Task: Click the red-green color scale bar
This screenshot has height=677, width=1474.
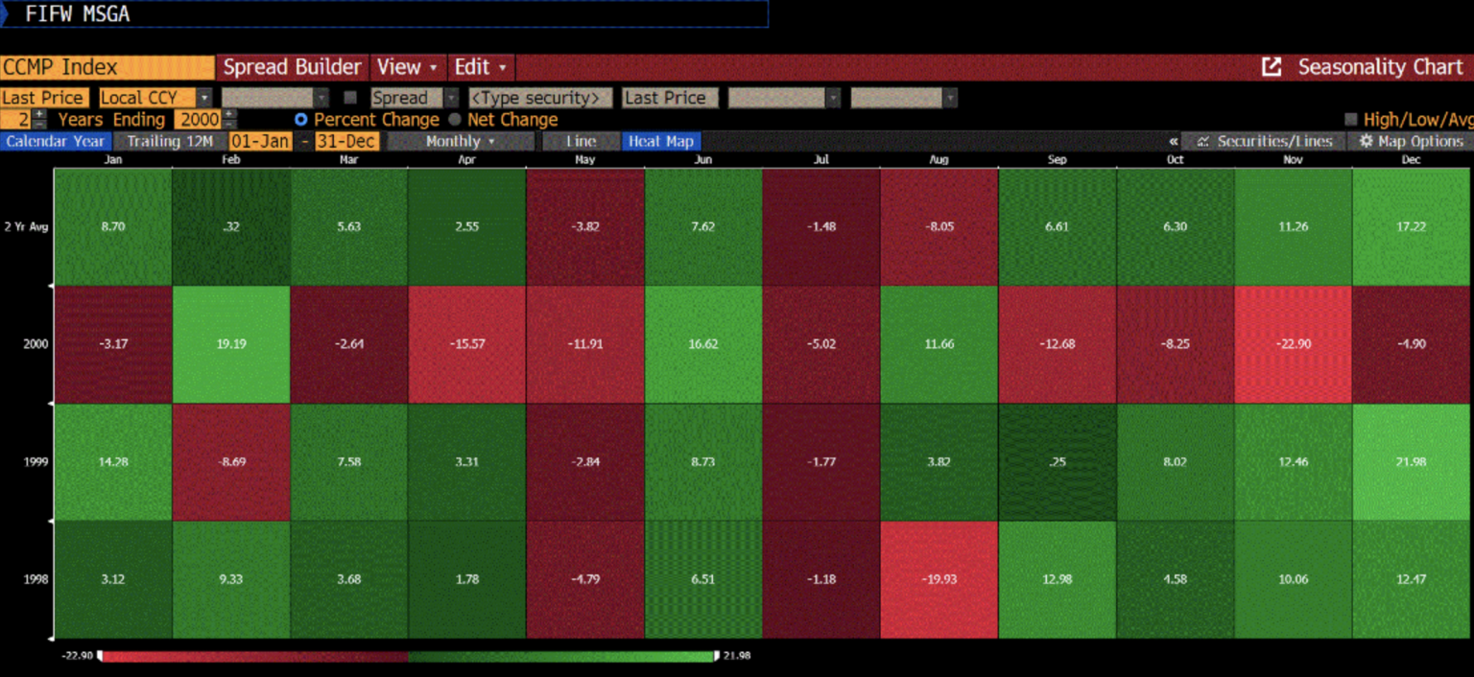Action: (408, 656)
